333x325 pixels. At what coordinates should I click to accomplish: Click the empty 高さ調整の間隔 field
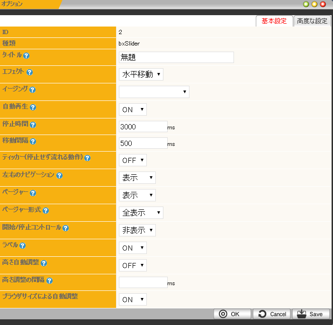143,282
